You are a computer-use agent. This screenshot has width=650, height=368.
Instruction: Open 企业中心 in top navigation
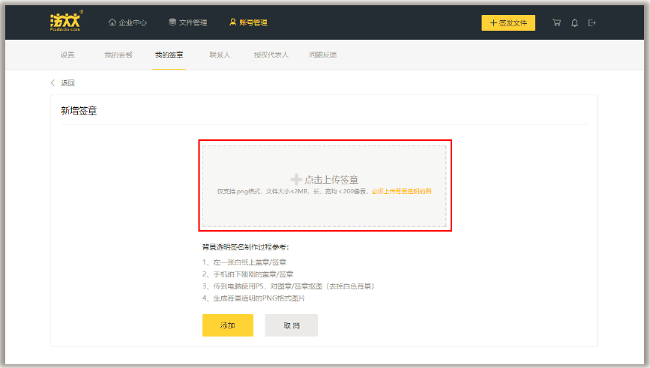tap(127, 22)
